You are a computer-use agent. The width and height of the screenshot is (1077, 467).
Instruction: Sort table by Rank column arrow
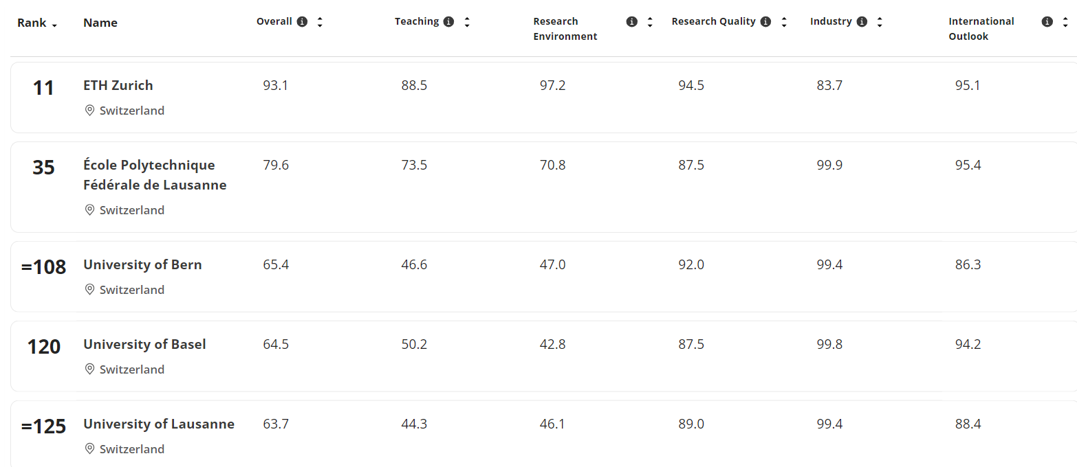(x=54, y=25)
